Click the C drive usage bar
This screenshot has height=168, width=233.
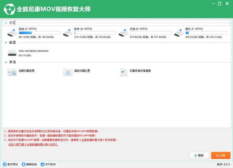click(39, 33)
